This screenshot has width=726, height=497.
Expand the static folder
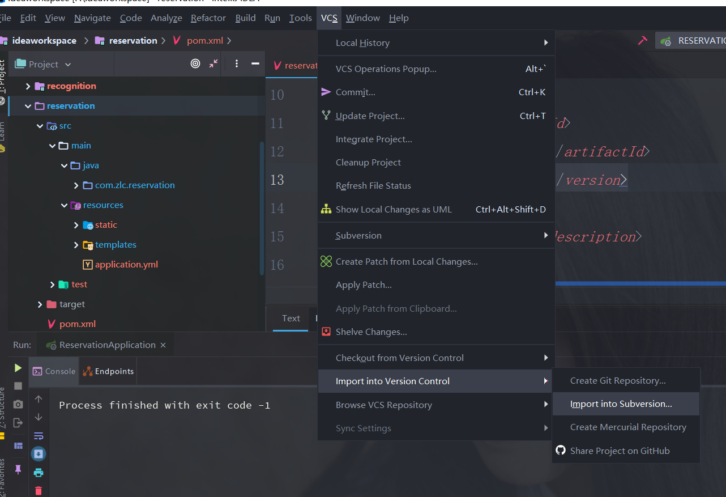click(76, 225)
